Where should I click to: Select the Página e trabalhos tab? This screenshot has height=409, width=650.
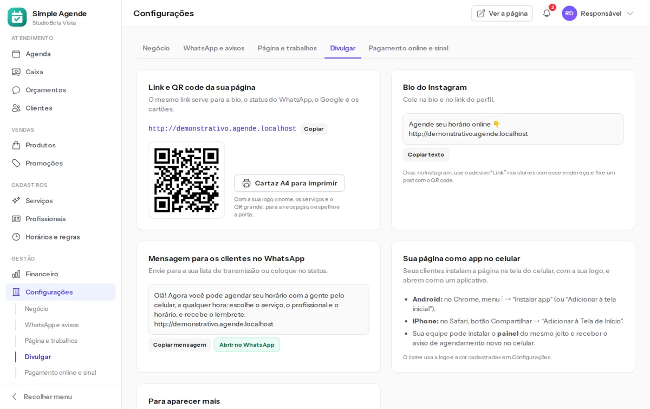pos(287,48)
